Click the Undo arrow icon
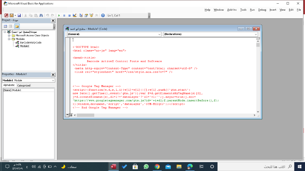Screen dimensions: 305x171 click(x=48, y=15)
